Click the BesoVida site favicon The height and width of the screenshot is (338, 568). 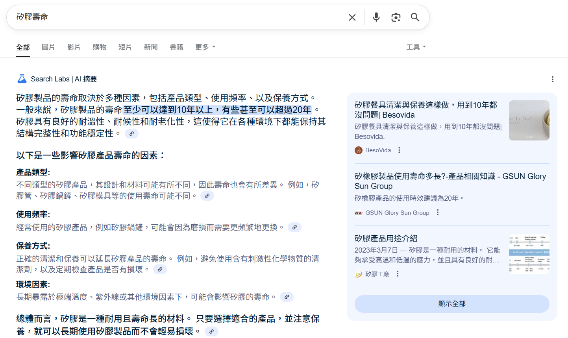(359, 150)
